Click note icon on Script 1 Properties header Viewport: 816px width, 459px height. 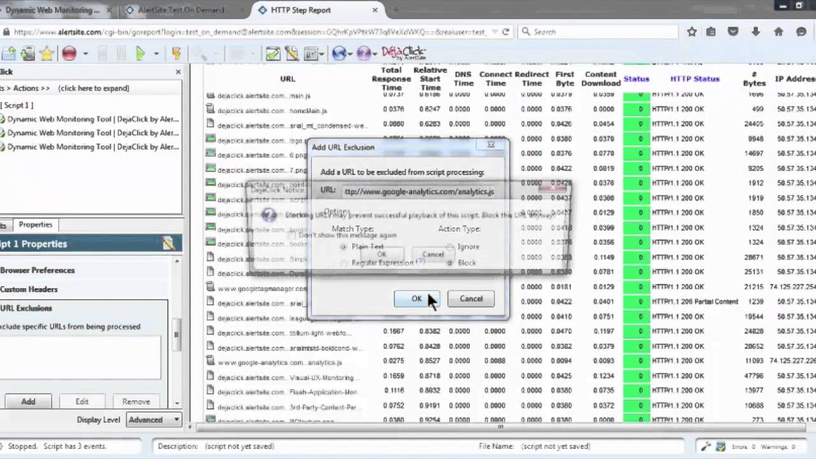(x=168, y=243)
